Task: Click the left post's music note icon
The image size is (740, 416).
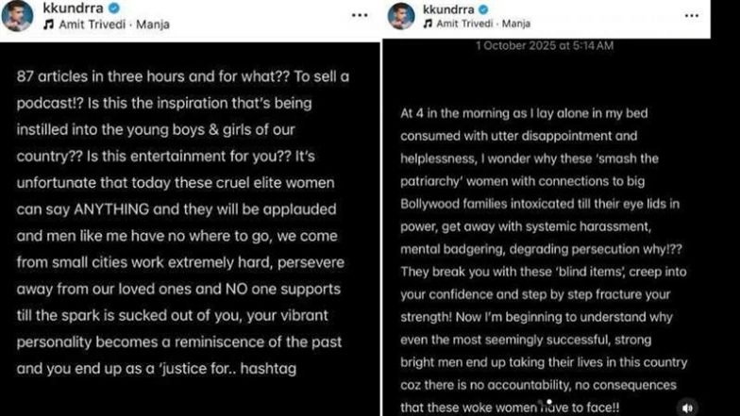Action: [x=47, y=25]
